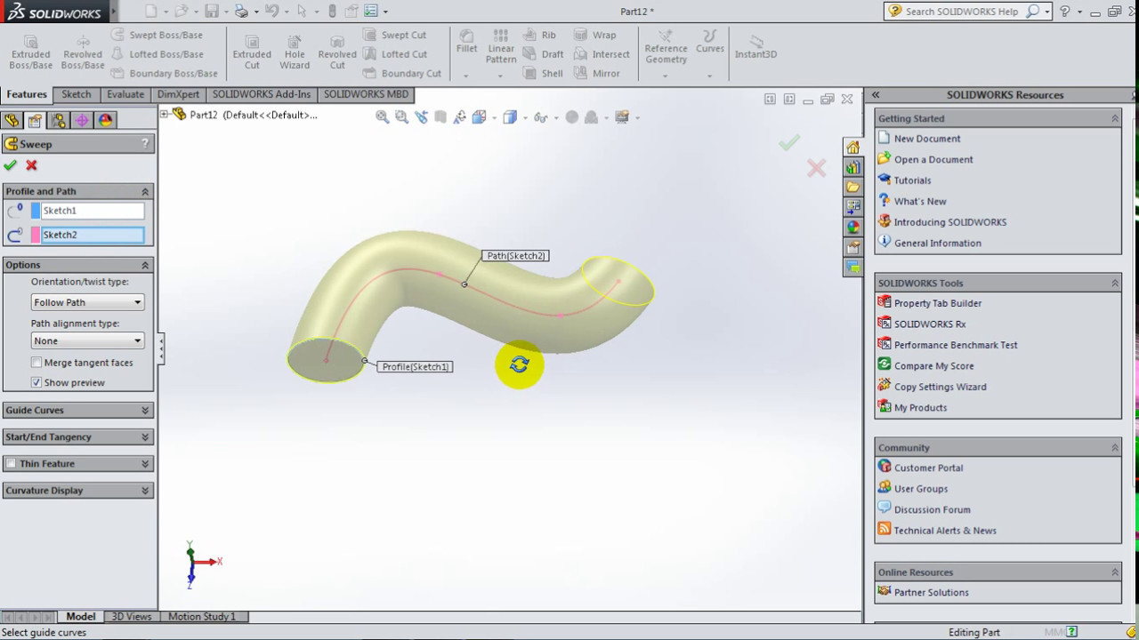Enable Thin Feature checkbox
Screen dimensions: 1139x640
[x=12, y=464]
